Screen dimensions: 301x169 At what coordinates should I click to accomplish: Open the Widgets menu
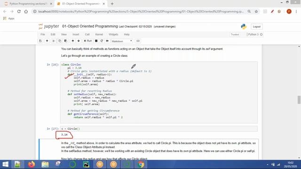(113, 34)
